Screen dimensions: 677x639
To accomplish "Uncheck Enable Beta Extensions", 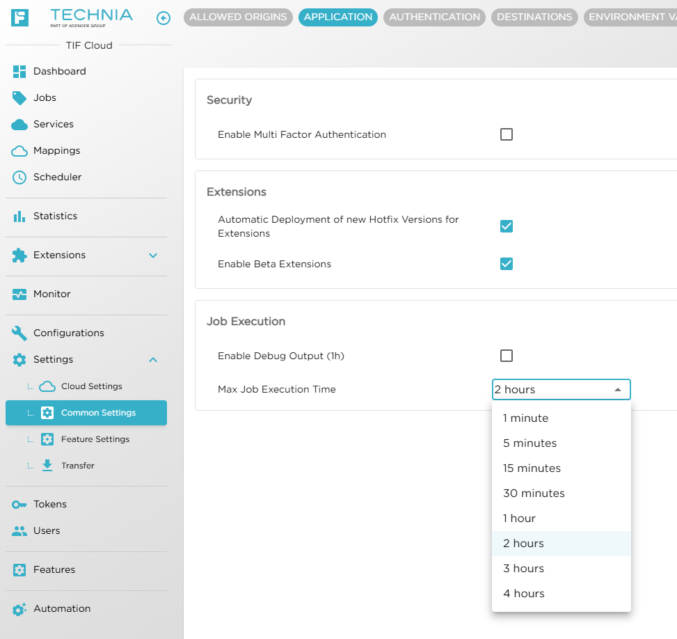I will tap(506, 264).
